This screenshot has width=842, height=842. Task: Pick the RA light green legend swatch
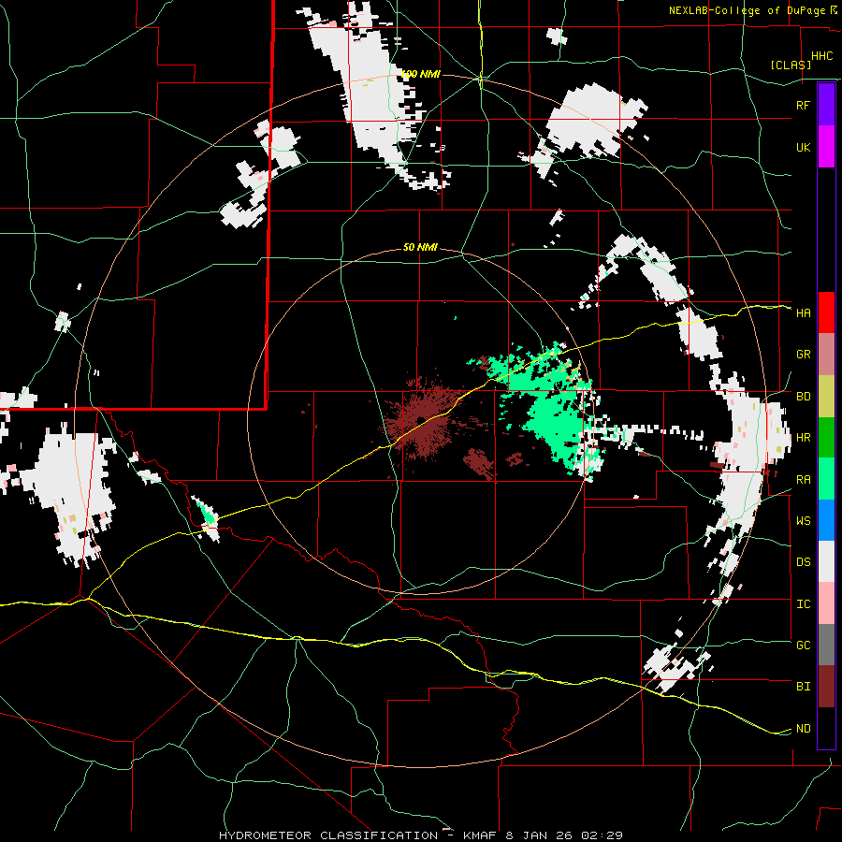(x=826, y=479)
